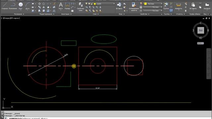Image resolution: width=212 pixels, height=119 pixels.
Task: Click the Верх face on ViewCube
Action: [201, 30]
